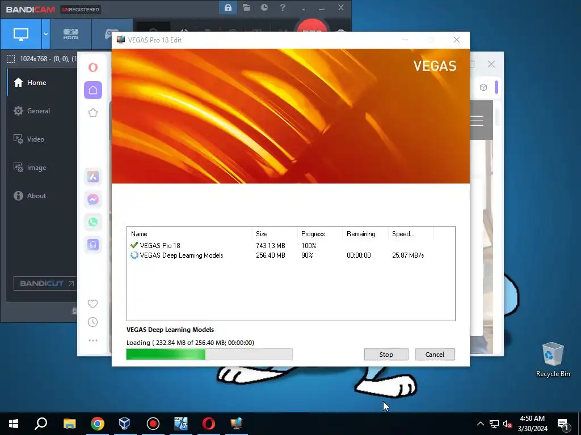Open the Bandicam output folder icon

(x=246, y=7)
